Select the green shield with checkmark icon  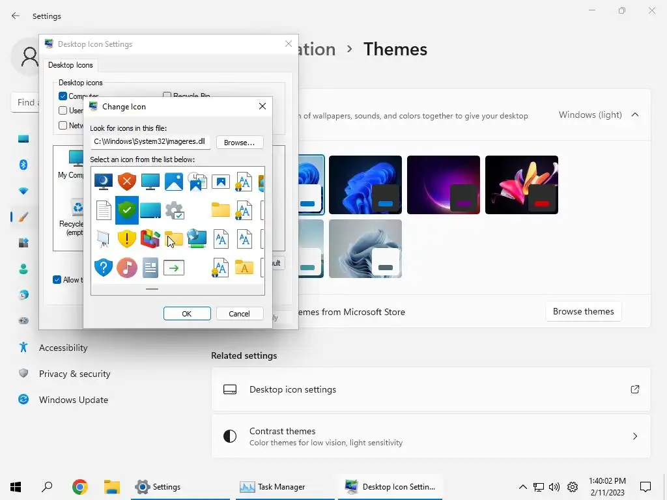coord(127,210)
